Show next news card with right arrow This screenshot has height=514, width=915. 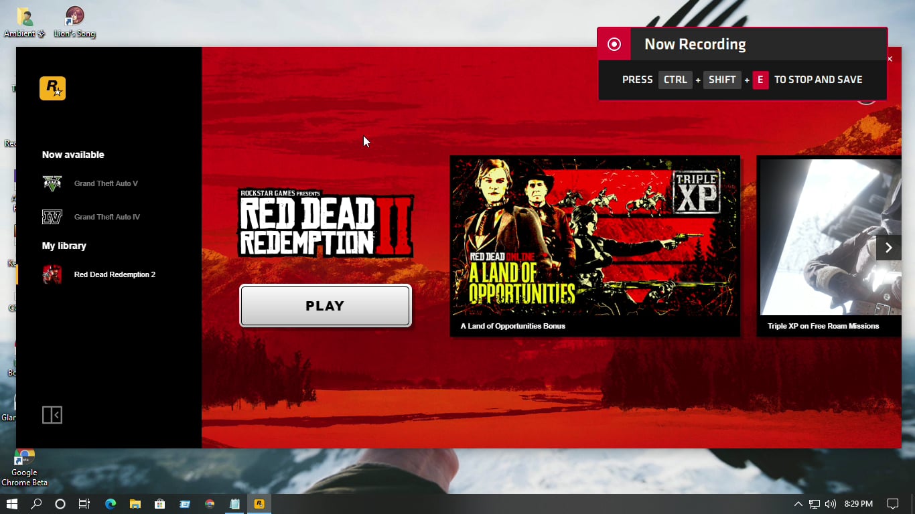pos(889,248)
